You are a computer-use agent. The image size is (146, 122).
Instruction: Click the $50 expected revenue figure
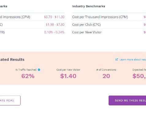(139, 76)
